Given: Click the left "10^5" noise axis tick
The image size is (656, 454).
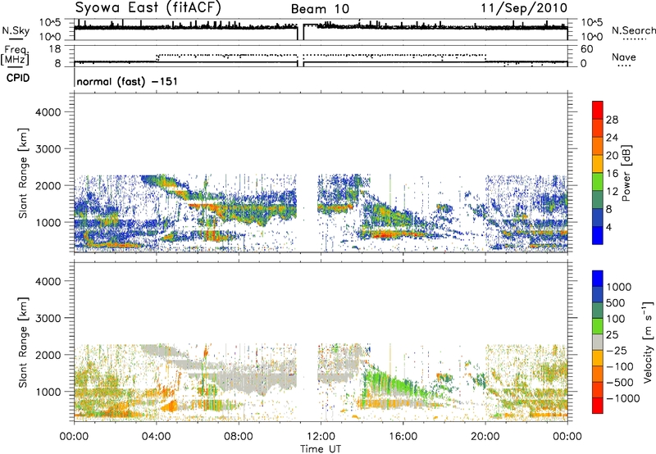Looking at the screenshot, I should [x=50, y=23].
